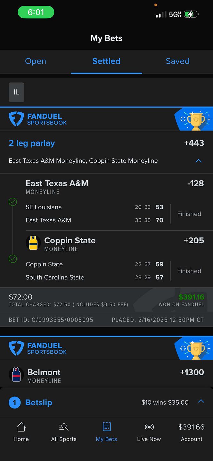The height and width of the screenshot is (461, 213).
Task: Open the Live Now broadcast icon
Action: pos(149,427)
